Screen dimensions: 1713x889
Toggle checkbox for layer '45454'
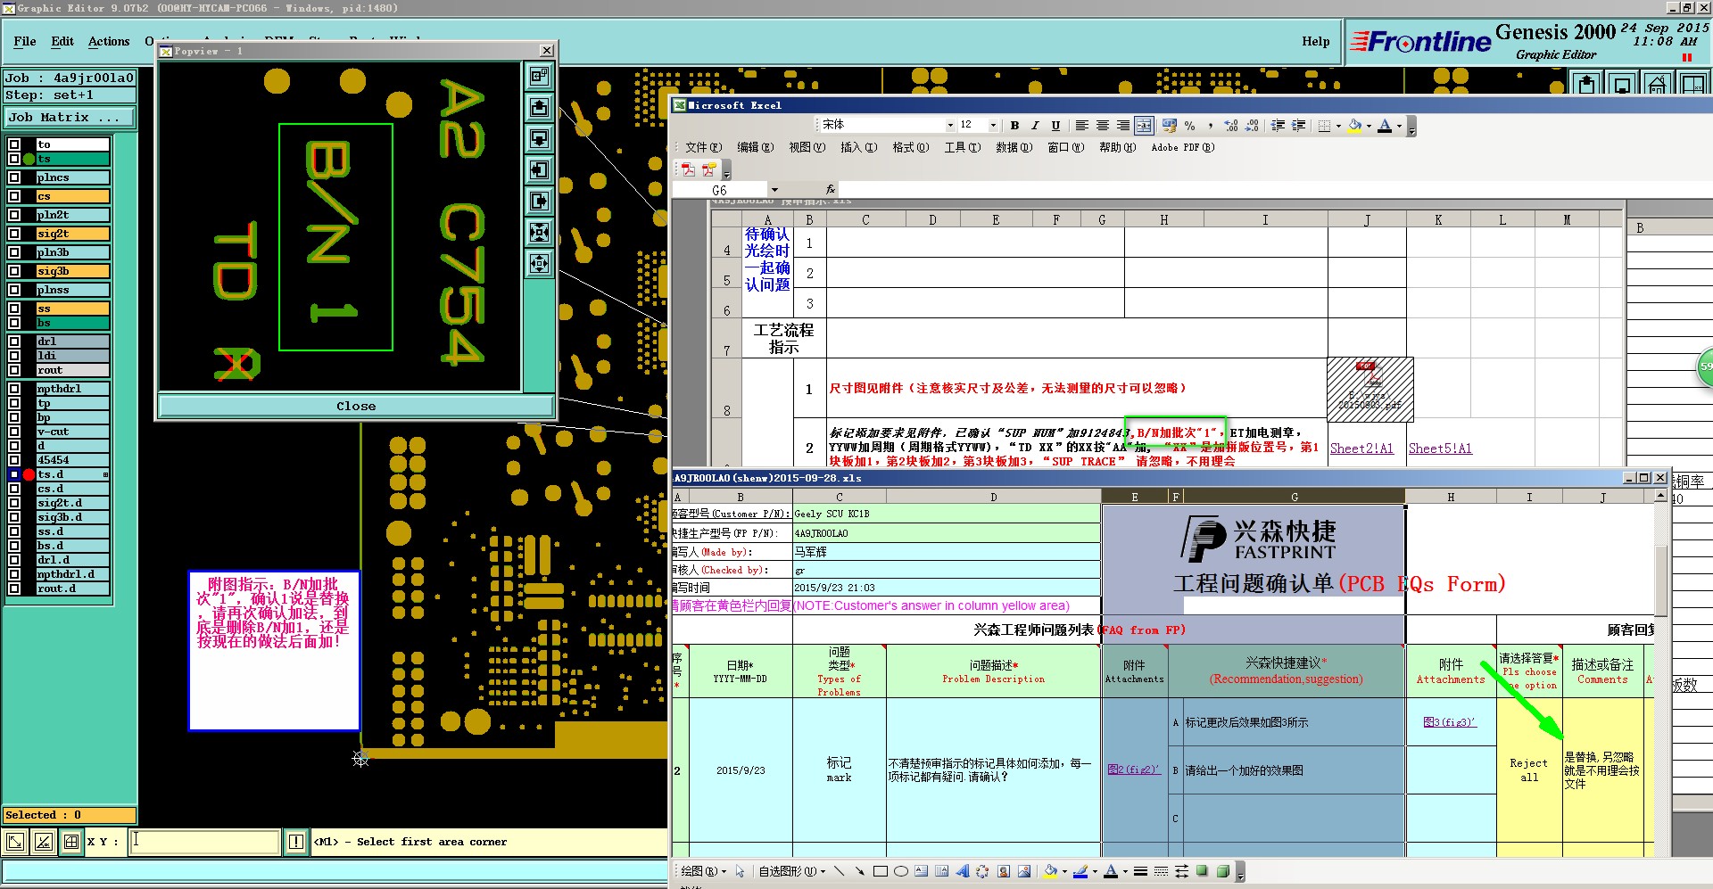click(14, 460)
